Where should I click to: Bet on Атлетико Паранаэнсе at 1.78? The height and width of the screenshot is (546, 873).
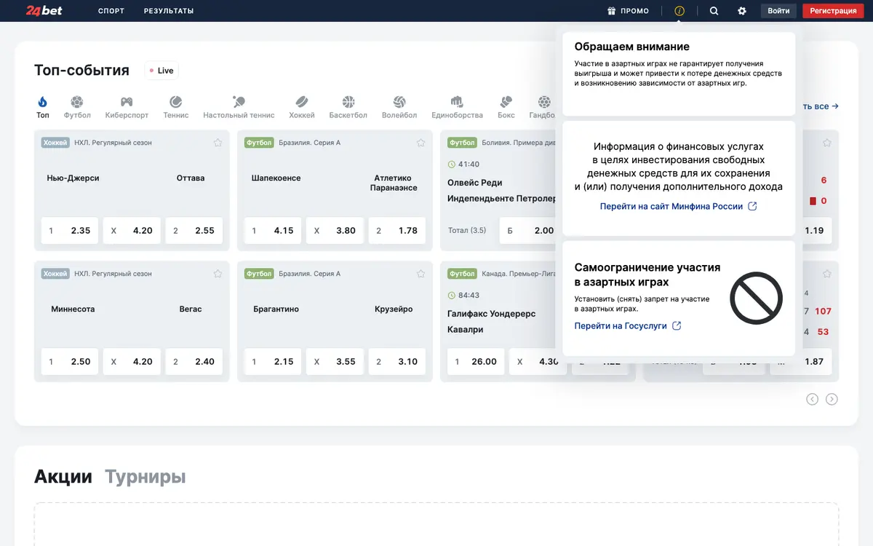click(397, 230)
